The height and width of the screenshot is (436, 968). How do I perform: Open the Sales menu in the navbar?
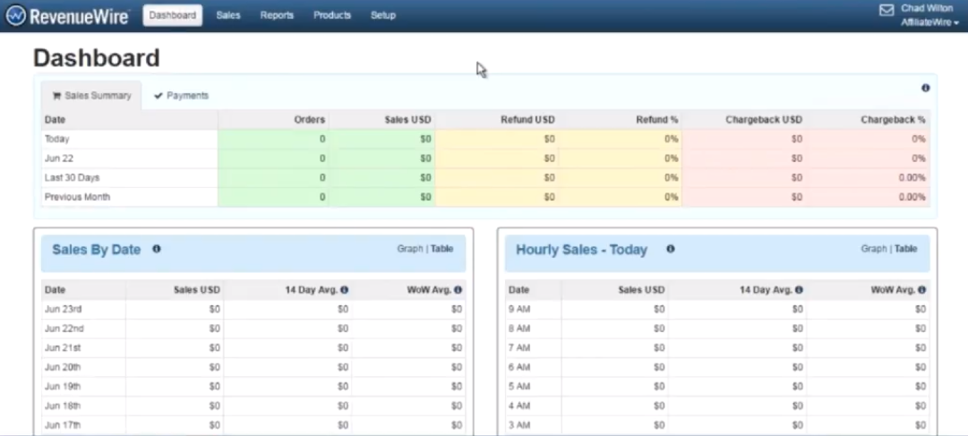[228, 15]
